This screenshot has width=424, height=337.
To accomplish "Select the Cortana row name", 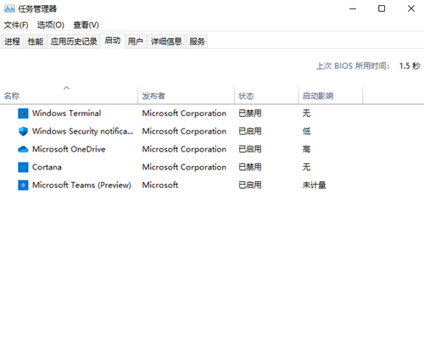I will pos(47,167).
